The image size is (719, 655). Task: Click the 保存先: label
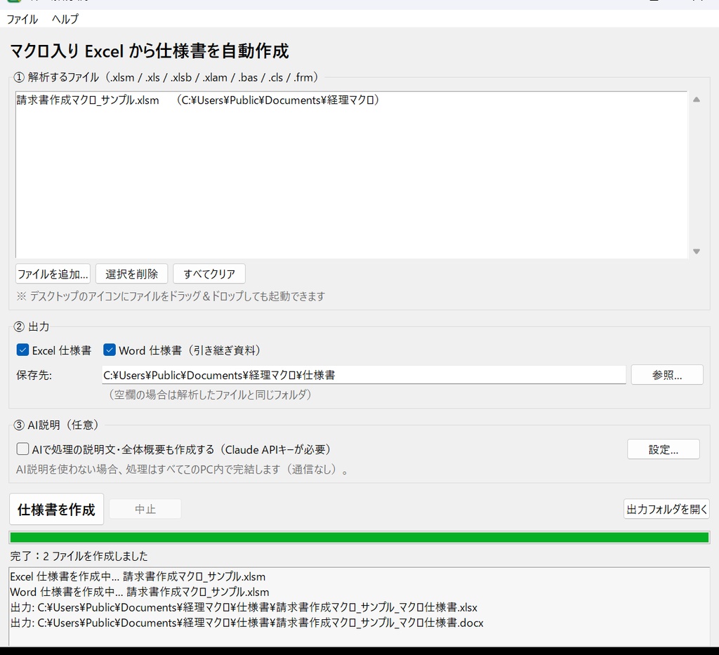point(34,375)
